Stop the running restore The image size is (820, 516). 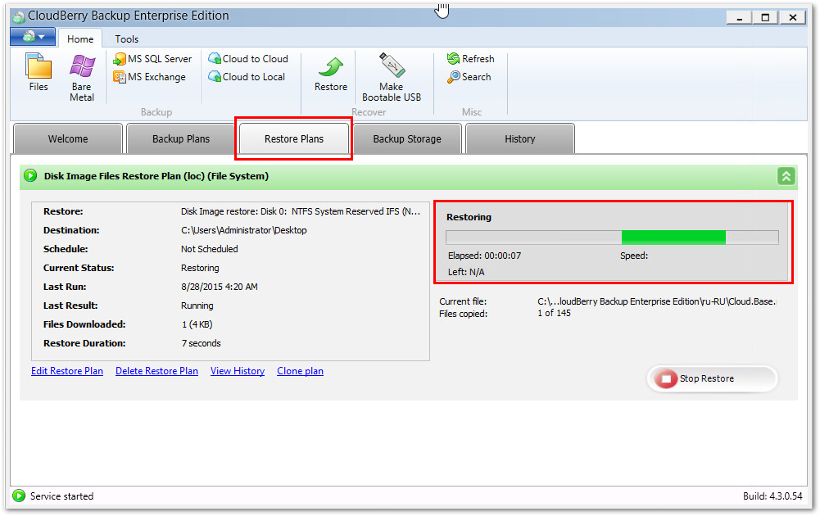pos(713,378)
